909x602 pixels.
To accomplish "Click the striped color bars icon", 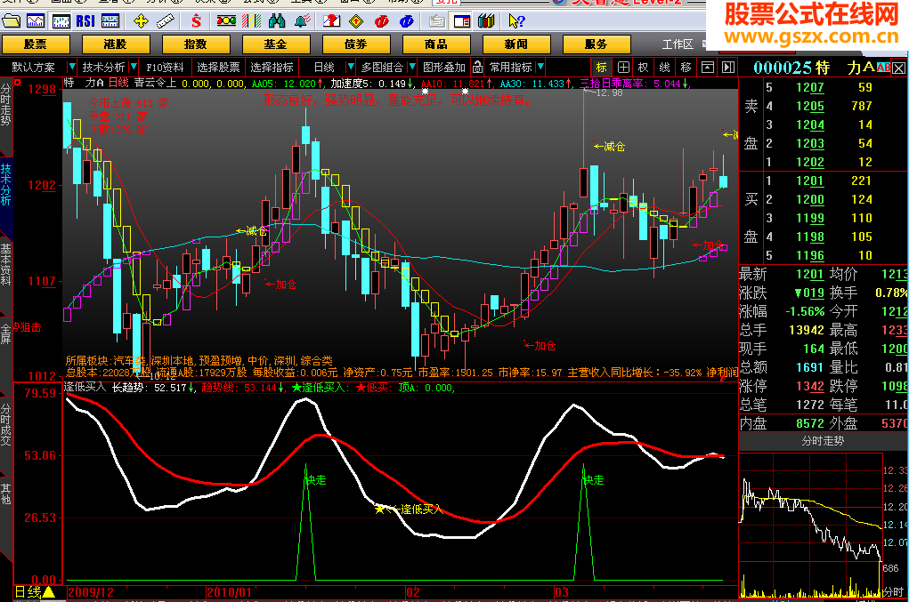I will tap(252, 22).
